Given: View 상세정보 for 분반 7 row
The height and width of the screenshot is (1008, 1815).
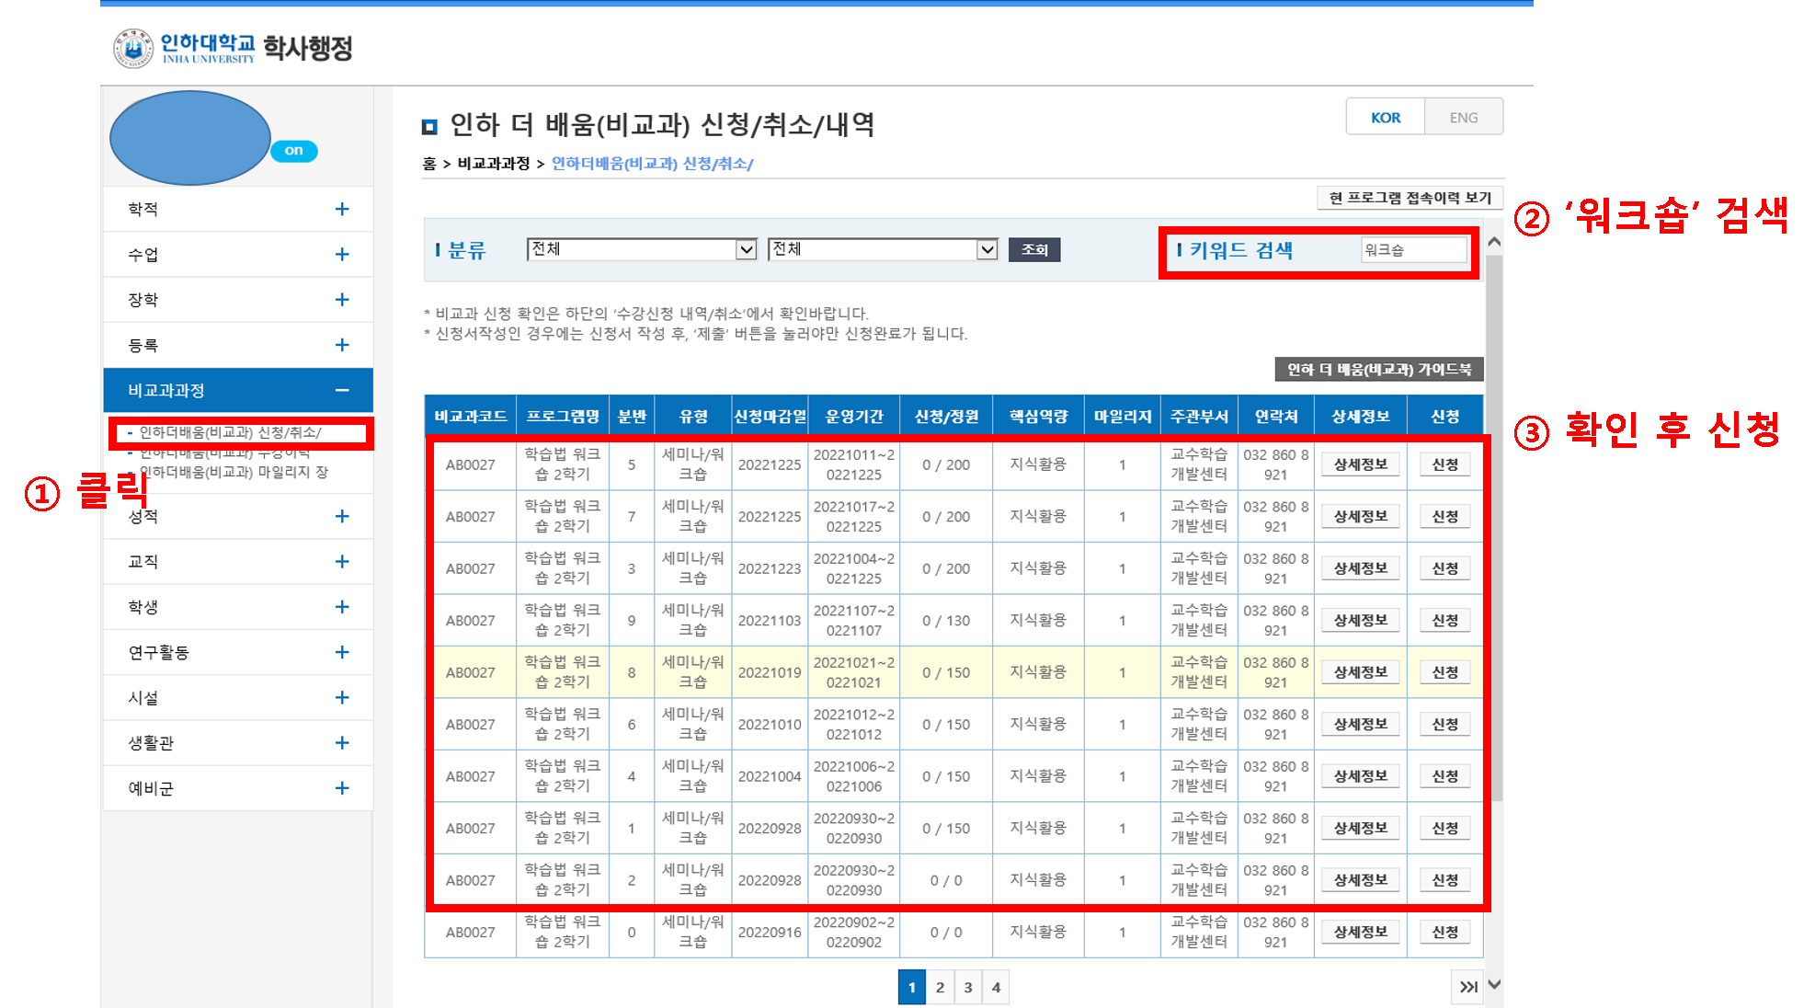Looking at the screenshot, I should click(1361, 517).
